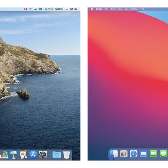
Task: Open the Apple menu on Big Sur
Action: click(92, 9)
